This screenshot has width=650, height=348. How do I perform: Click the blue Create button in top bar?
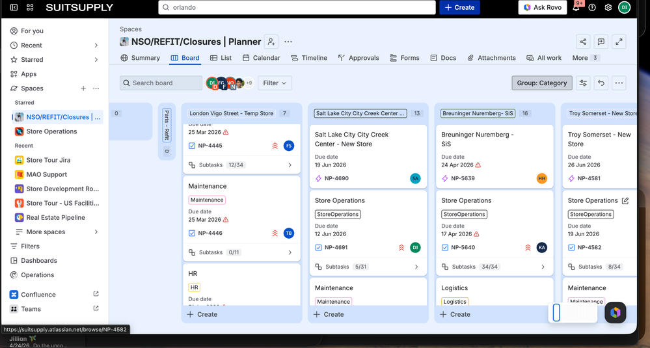coord(460,7)
